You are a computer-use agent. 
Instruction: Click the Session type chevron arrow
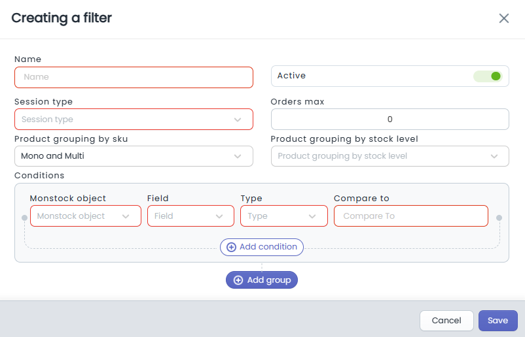tap(238, 120)
